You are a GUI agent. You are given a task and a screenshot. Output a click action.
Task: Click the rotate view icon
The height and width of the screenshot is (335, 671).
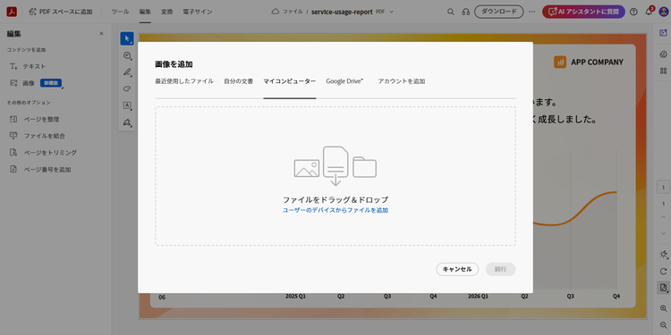[663, 272]
